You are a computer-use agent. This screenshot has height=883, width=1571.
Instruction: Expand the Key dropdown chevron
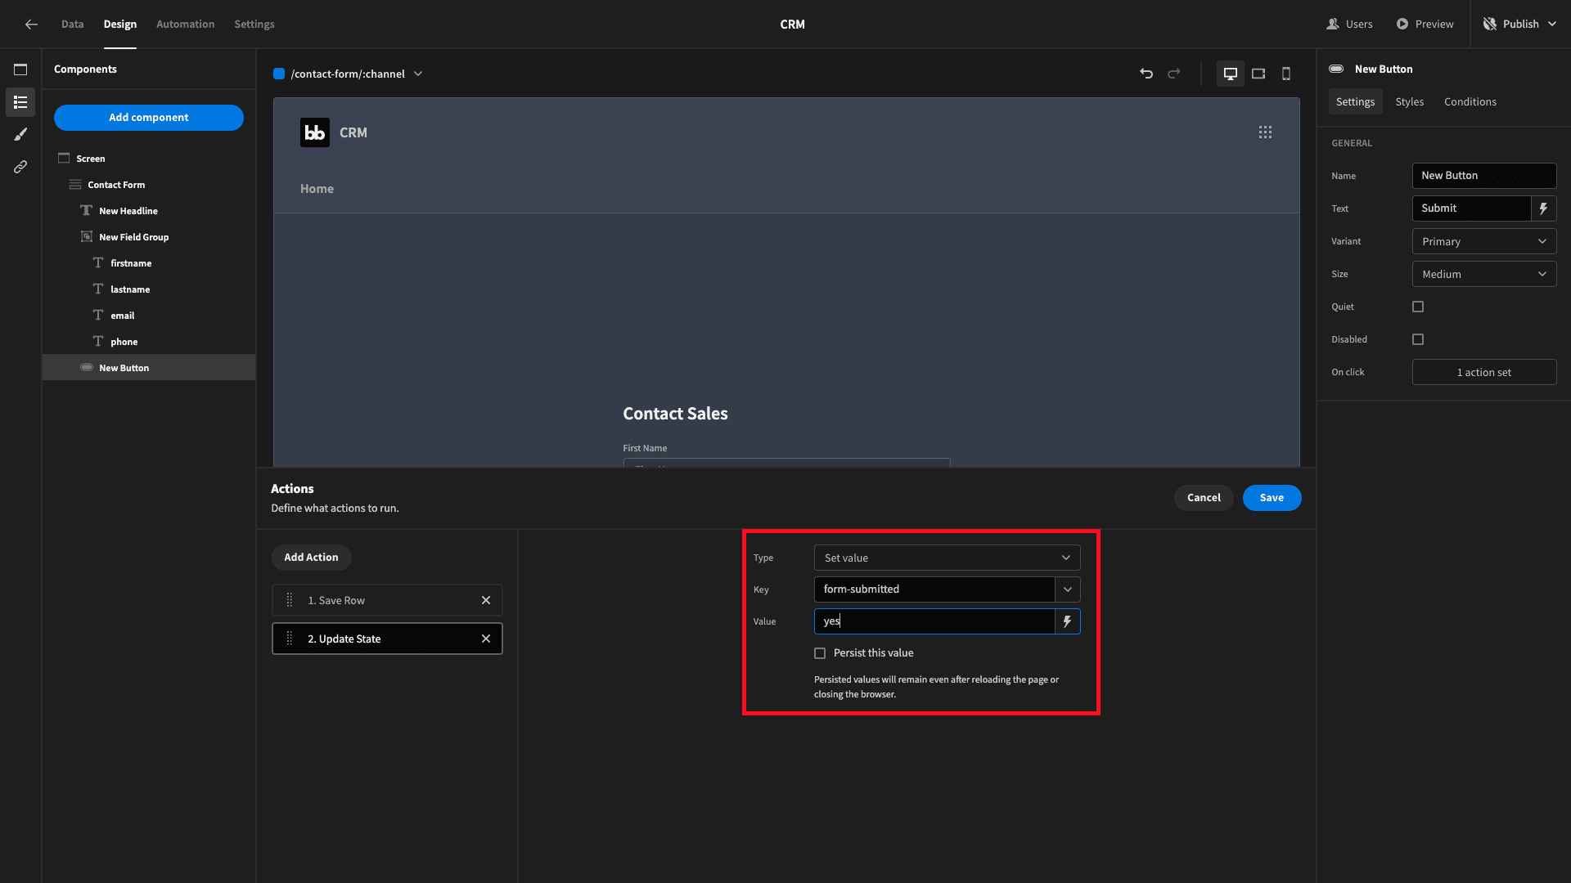1067,589
